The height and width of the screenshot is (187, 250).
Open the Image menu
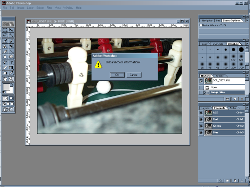tap(21, 8)
